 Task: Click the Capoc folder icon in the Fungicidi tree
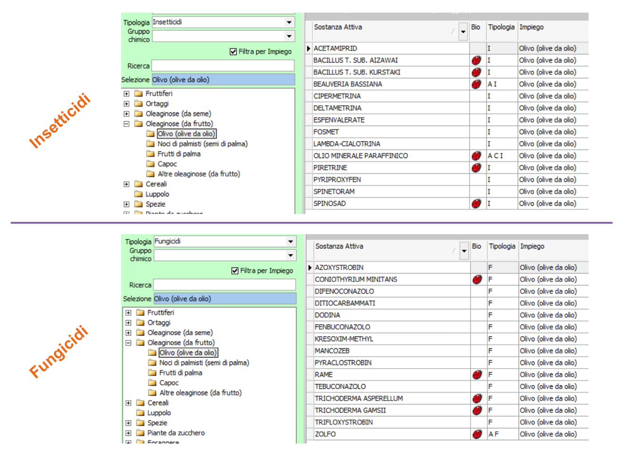pos(152,383)
